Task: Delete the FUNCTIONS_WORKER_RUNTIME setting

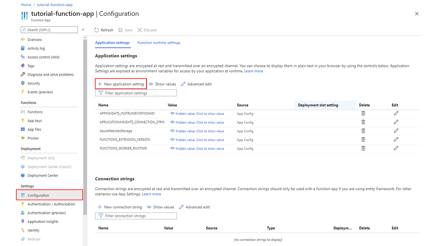Action: [x=363, y=148]
